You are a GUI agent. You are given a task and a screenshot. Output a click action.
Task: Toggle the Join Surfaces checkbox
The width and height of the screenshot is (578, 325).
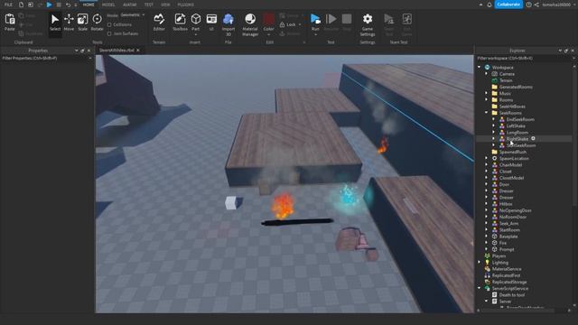[109, 33]
